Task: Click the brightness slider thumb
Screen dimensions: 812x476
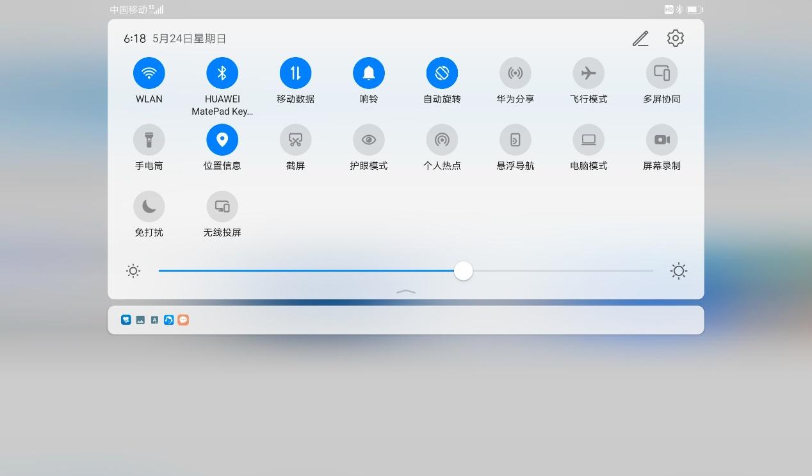Action: pos(463,271)
